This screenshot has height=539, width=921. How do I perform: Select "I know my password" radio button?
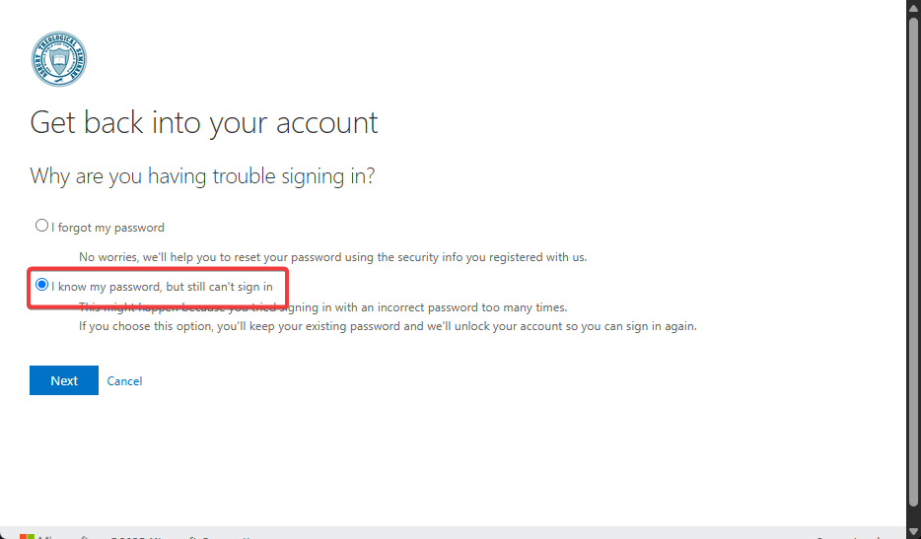[41, 285]
